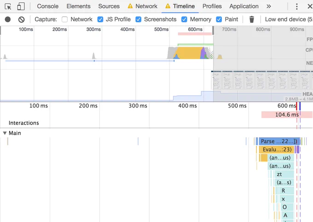The image size is (313, 222).
Task: Collapse the Main thread section
Action: (x=5, y=133)
